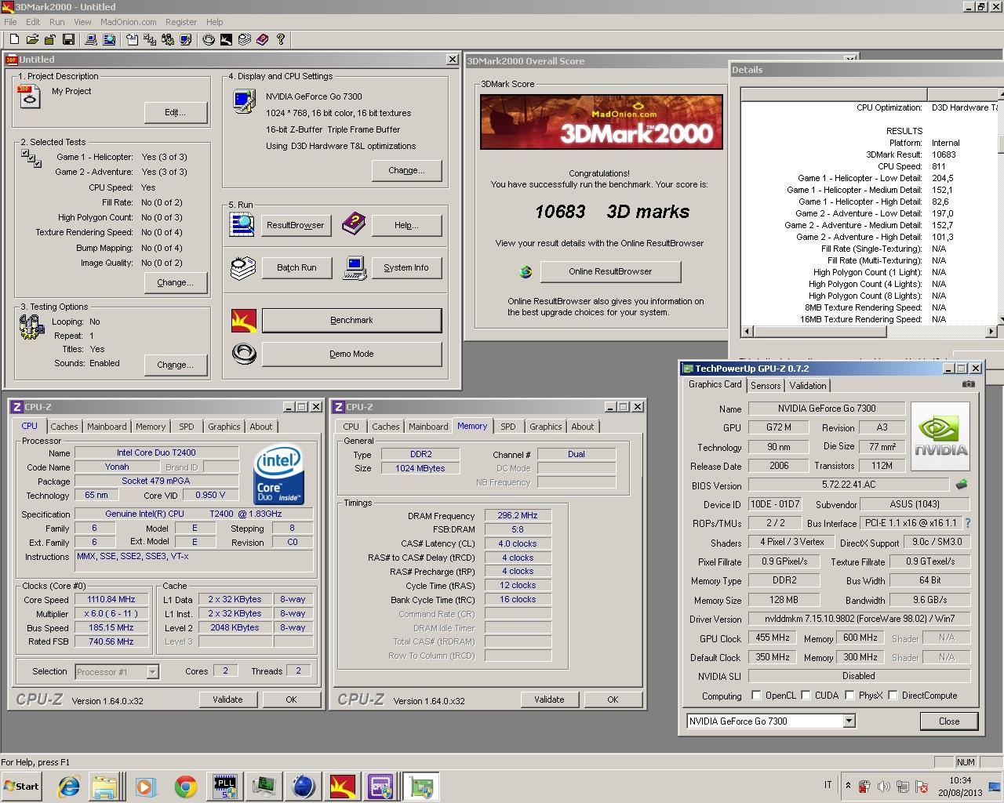Open the MadOnion.com menu
This screenshot has width=1004, height=803.
point(128,22)
